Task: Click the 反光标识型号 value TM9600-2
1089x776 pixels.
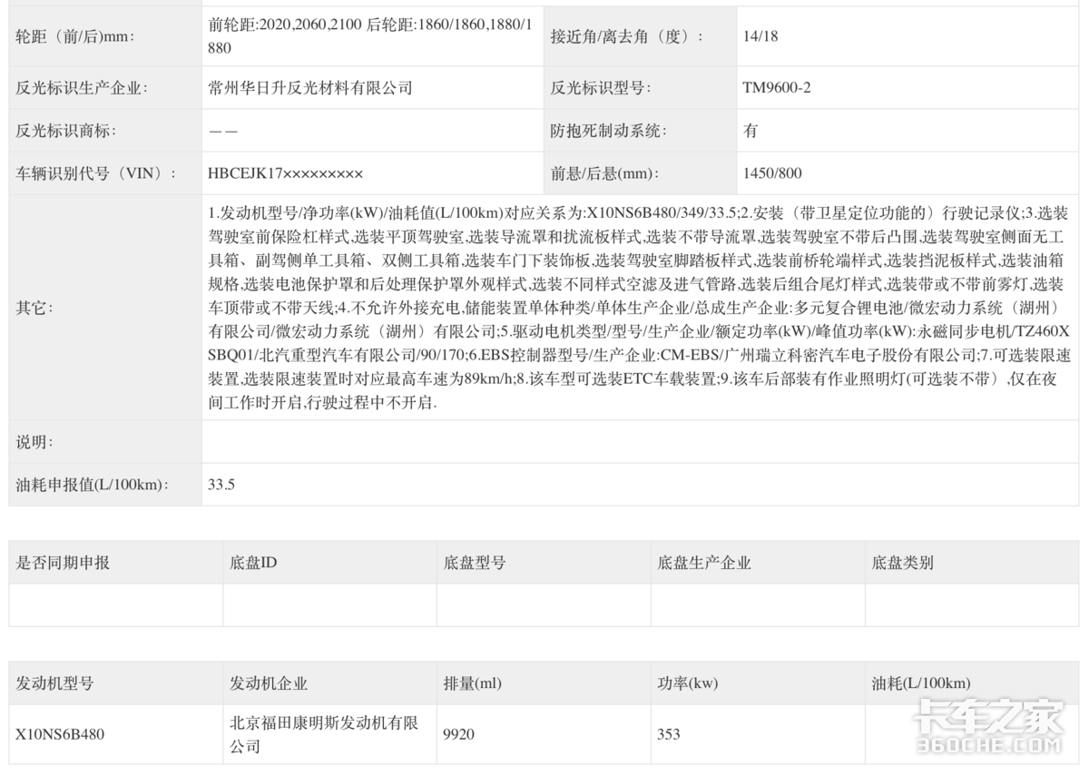Action: pyautogui.click(x=776, y=88)
